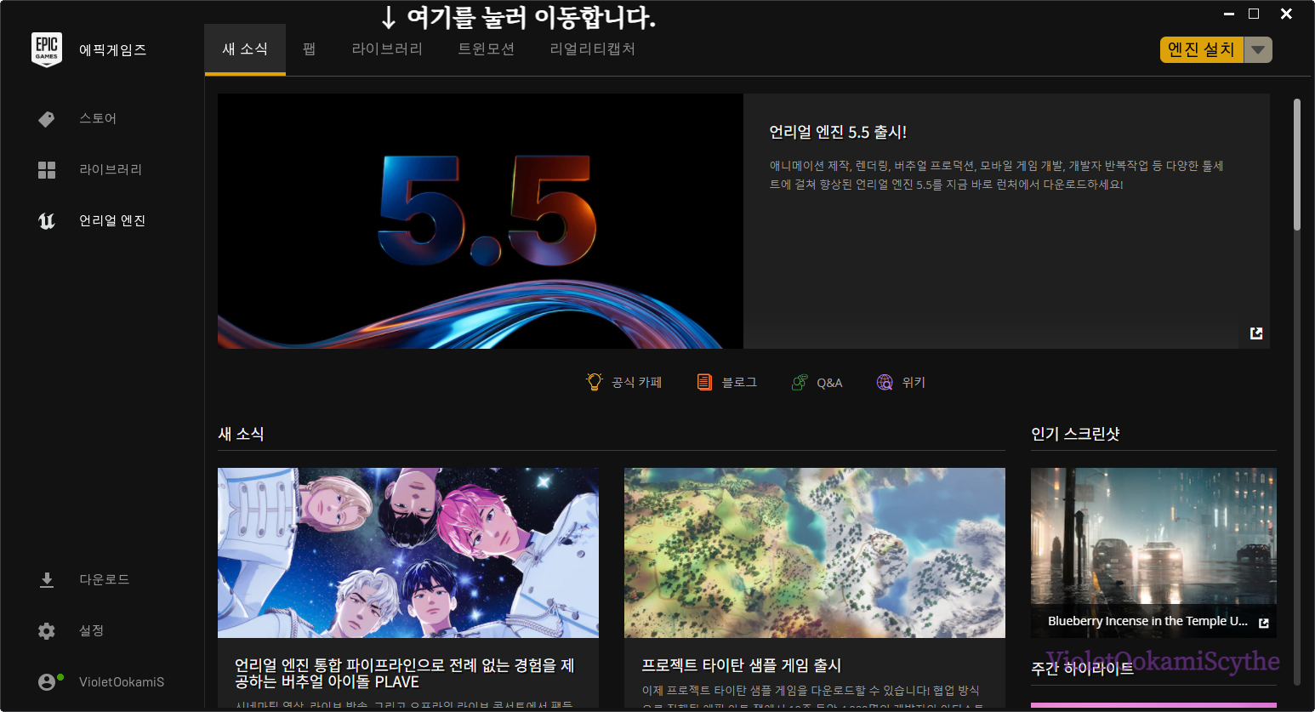Switch to the 팹 tab
This screenshot has height=712, width=1315.
click(310, 49)
